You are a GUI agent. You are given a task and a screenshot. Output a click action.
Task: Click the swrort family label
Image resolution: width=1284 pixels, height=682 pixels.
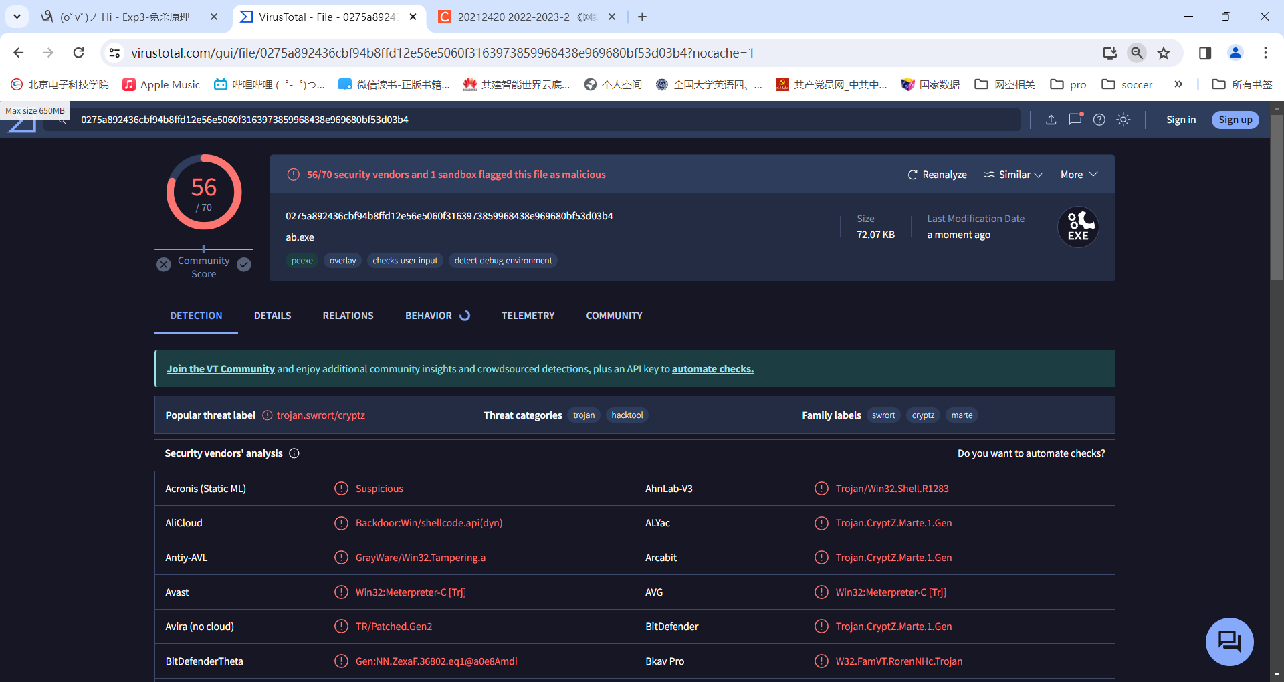883,415
